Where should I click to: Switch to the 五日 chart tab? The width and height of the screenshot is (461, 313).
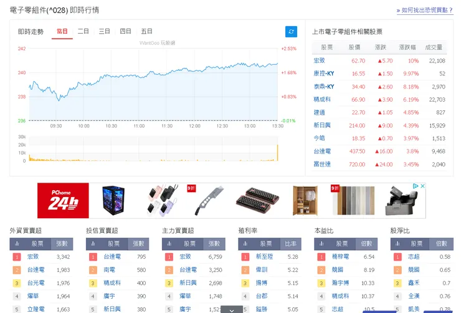pos(146,31)
